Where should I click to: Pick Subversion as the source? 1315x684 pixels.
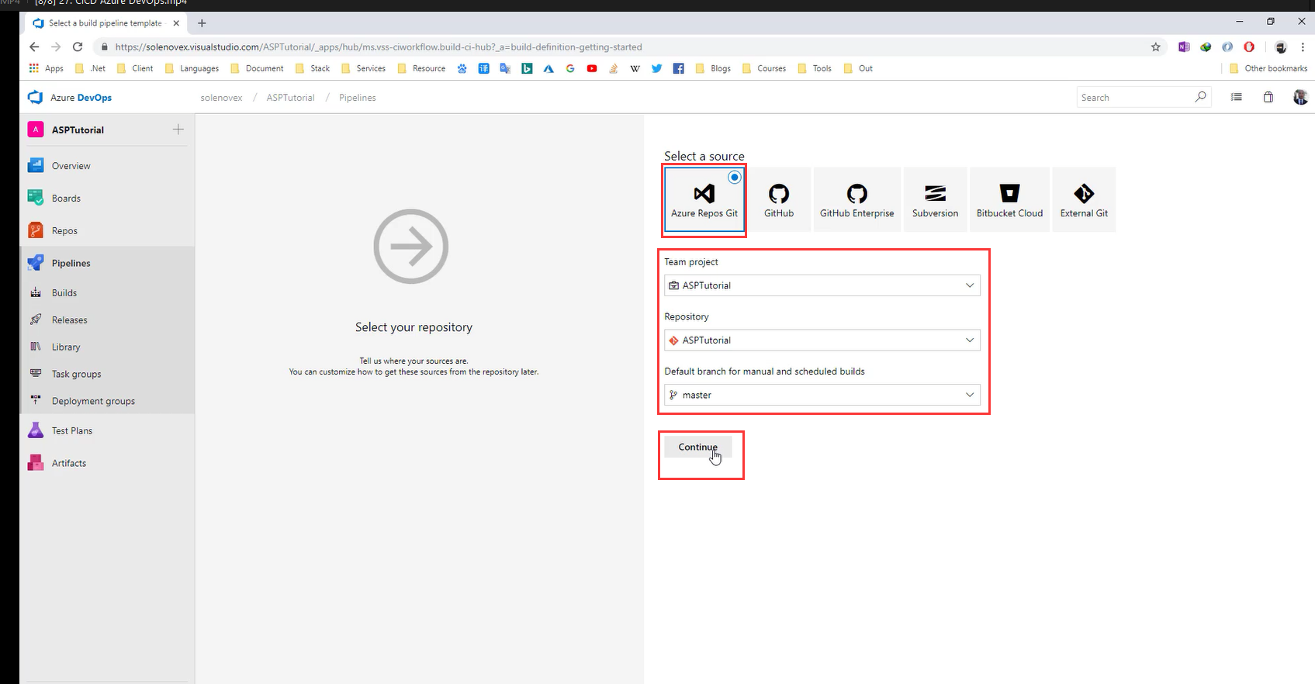tap(935, 200)
